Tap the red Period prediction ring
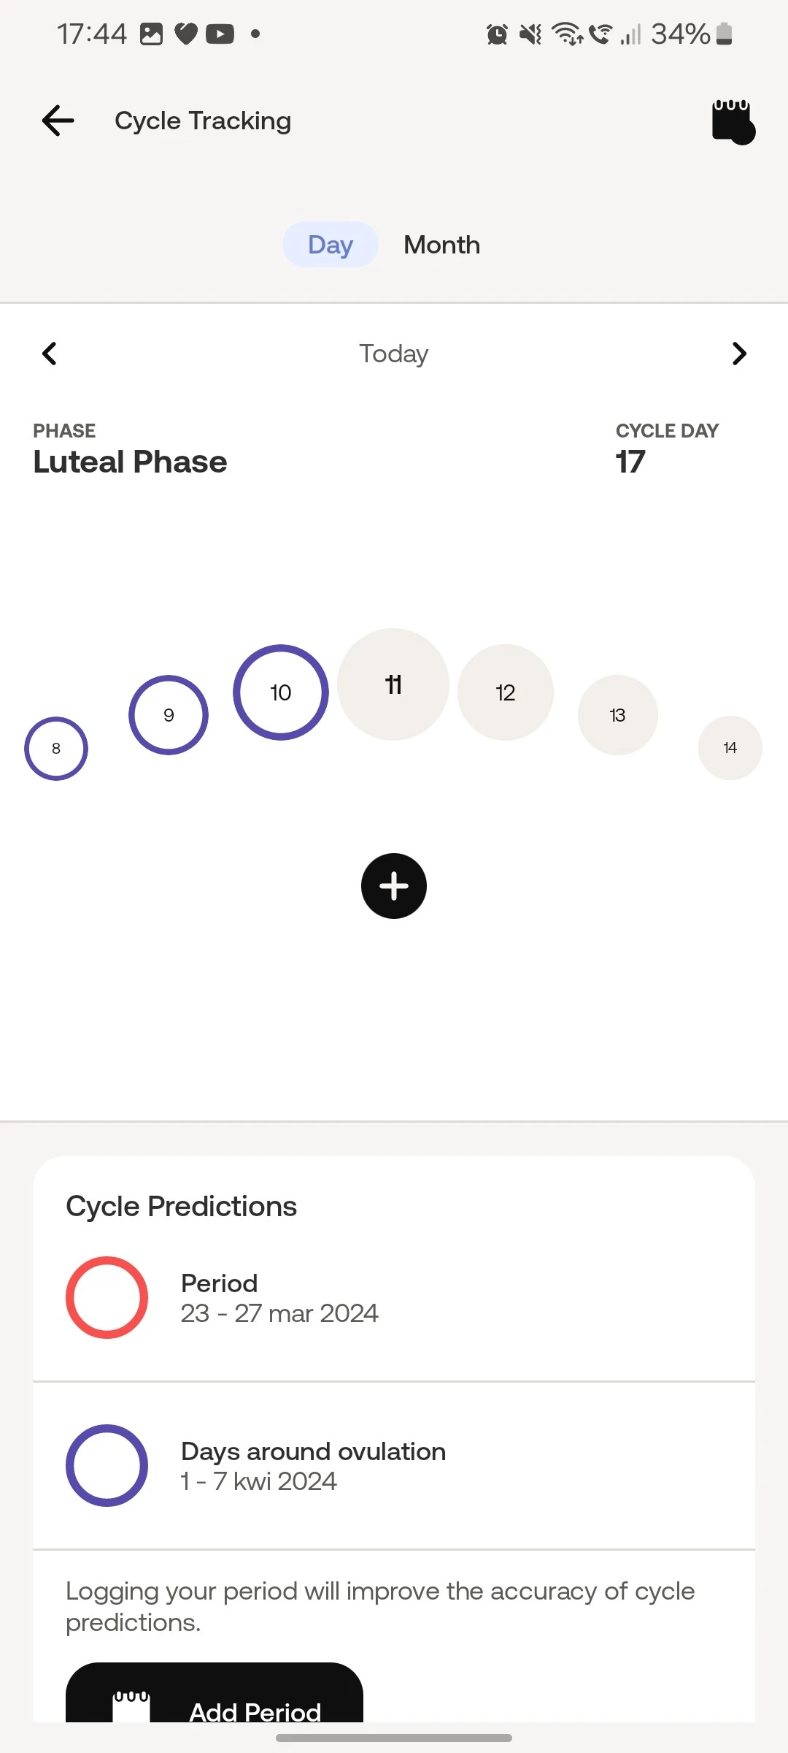The image size is (788, 1753). point(107,1298)
